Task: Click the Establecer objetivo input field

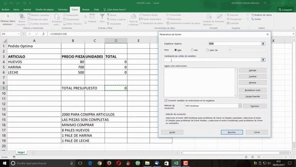Action: point(234,44)
